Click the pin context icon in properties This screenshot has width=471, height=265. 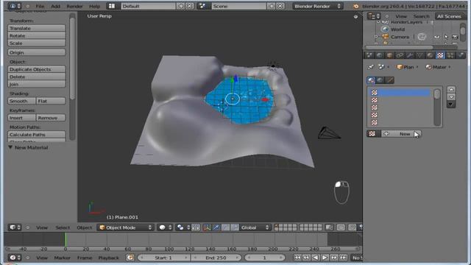pos(371,67)
